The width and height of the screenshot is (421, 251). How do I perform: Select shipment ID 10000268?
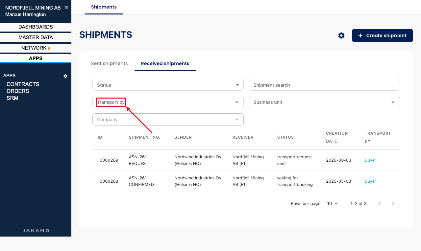tap(108, 181)
